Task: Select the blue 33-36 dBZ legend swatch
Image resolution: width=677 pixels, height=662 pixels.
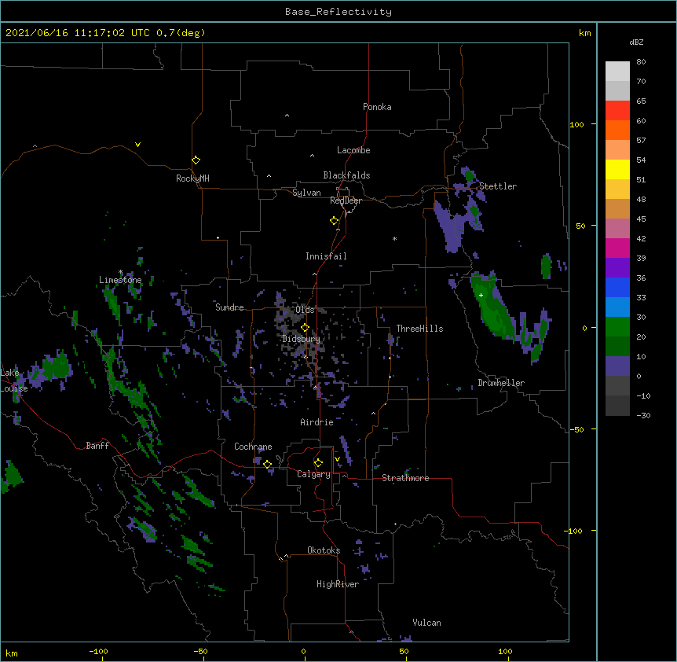Action: (617, 287)
